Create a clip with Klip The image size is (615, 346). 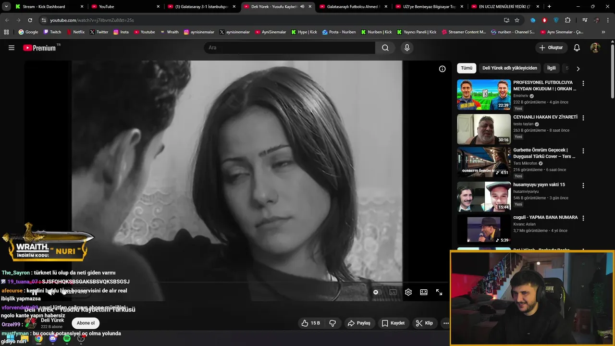(x=424, y=323)
